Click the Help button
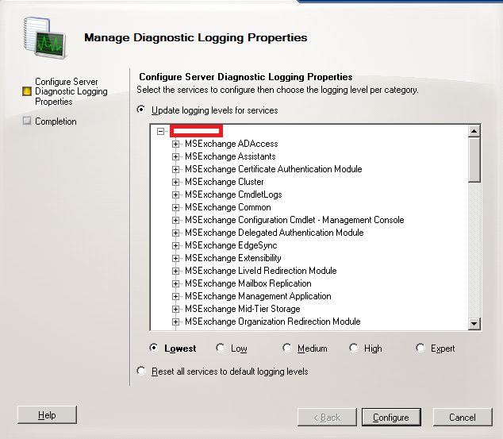The image size is (503, 439). pyautogui.click(x=47, y=414)
